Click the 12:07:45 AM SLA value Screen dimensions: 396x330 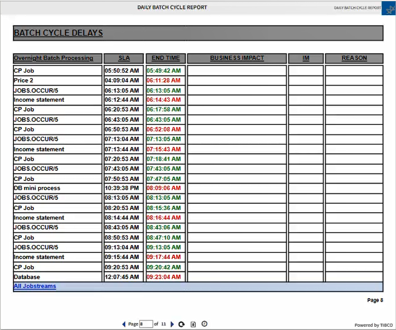[122, 277]
